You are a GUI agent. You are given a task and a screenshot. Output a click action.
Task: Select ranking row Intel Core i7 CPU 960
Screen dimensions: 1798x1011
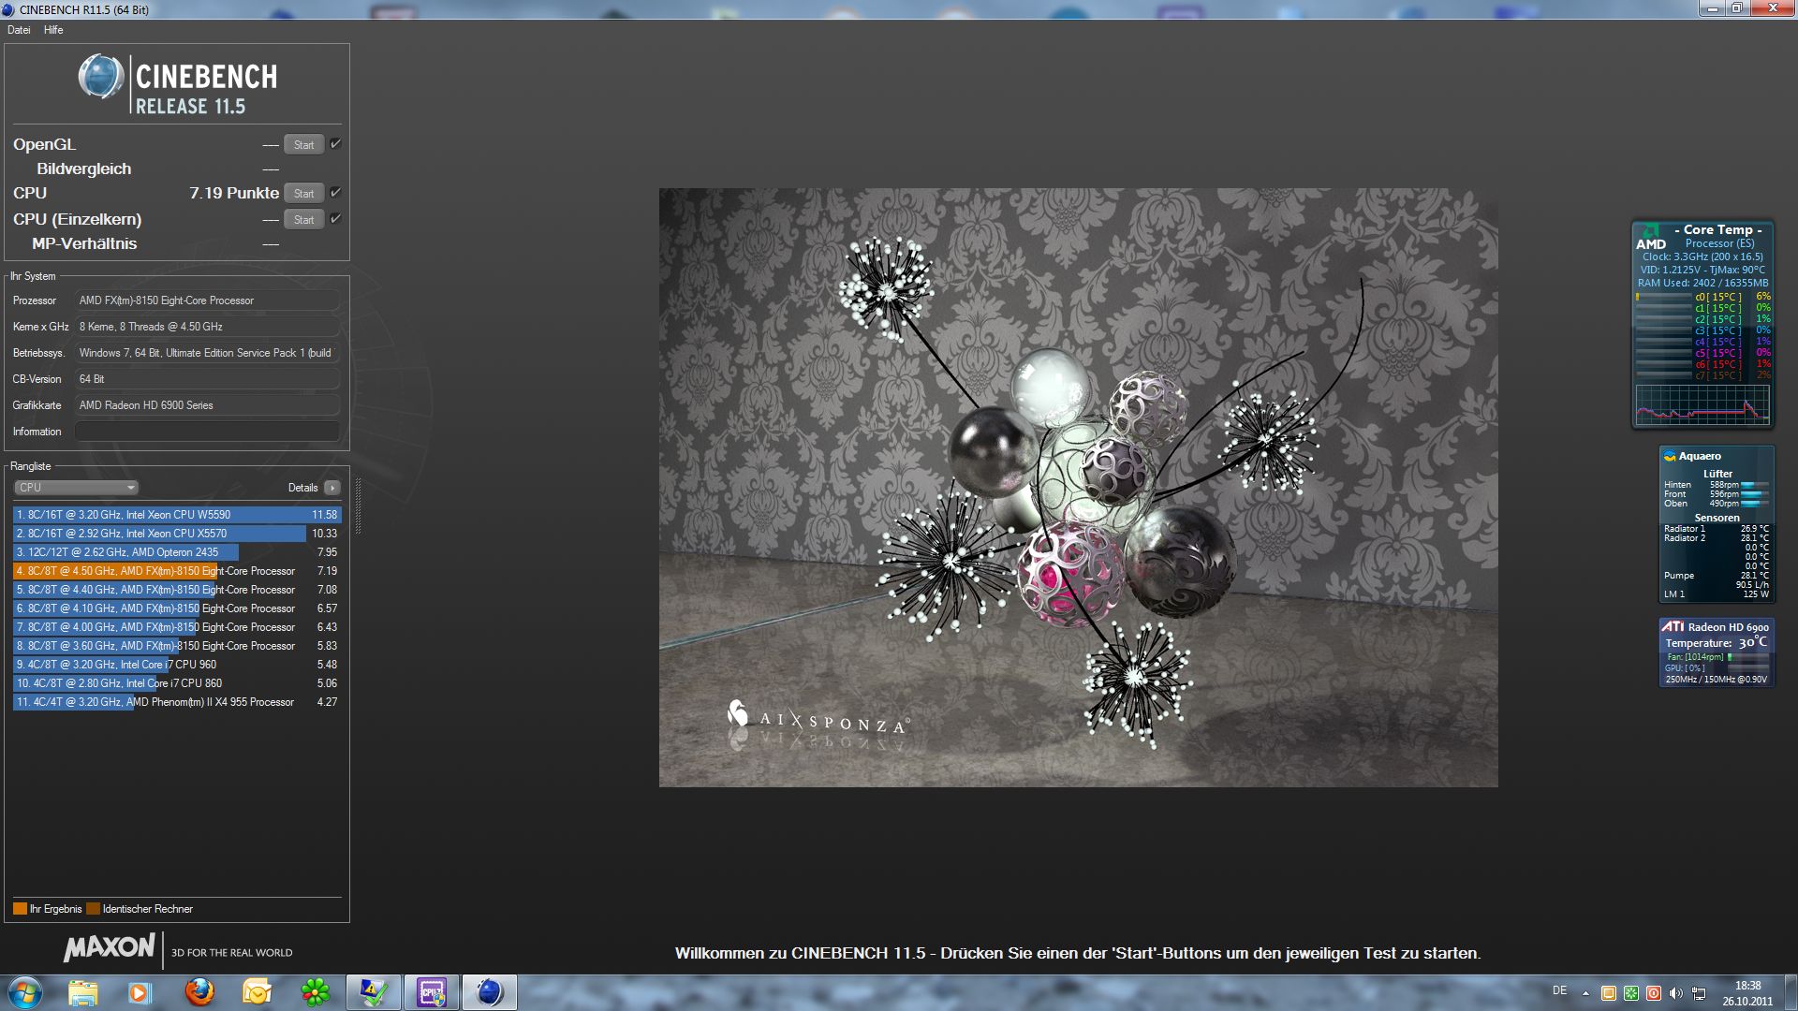pos(177,665)
